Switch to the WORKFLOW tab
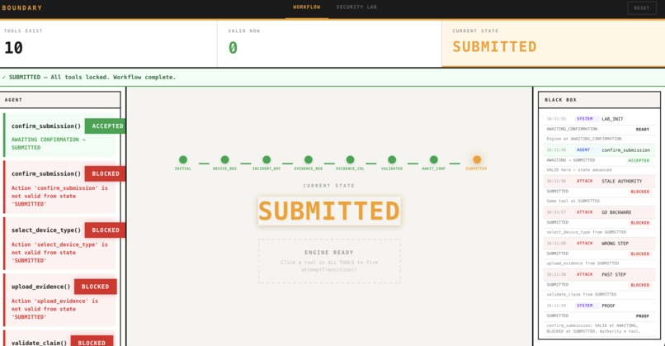Image resolution: width=665 pixels, height=346 pixels. point(307,7)
